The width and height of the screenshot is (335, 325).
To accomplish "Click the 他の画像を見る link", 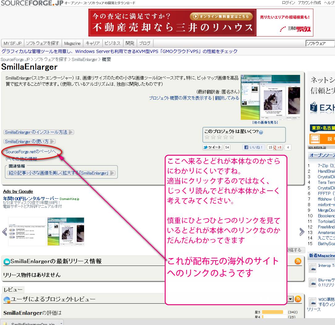I will pyautogui.click(x=265, y=122).
